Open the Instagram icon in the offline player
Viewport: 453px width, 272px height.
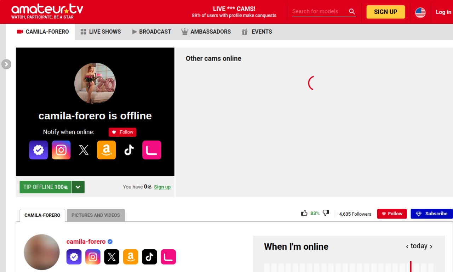61,150
